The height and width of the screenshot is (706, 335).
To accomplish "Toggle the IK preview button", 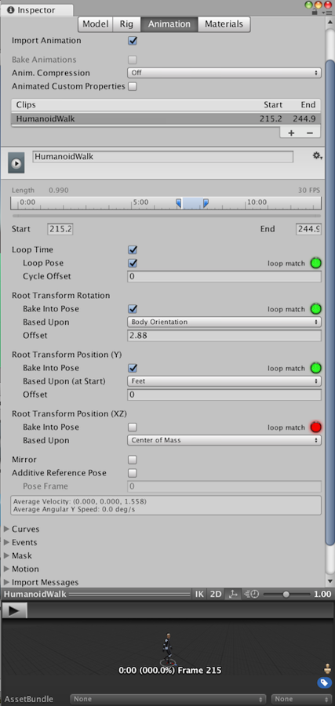I will 199,595.
